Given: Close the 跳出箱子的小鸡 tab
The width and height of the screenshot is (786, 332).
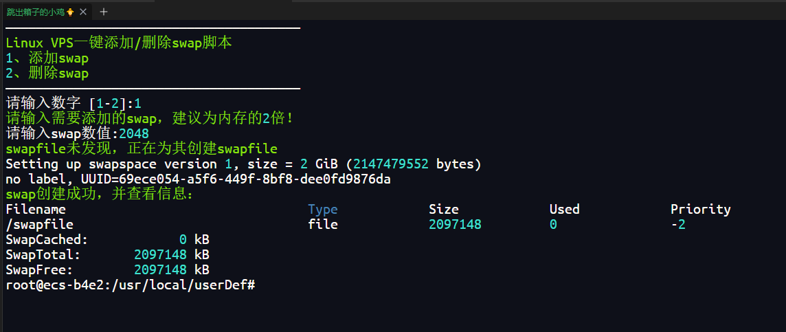Looking at the screenshot, I should pos(83,12).
